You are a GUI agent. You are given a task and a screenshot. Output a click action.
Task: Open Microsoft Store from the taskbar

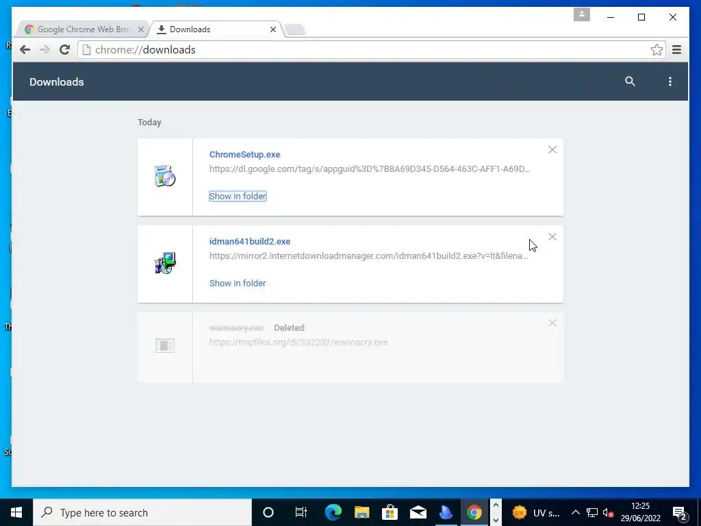tap(390, 512)
